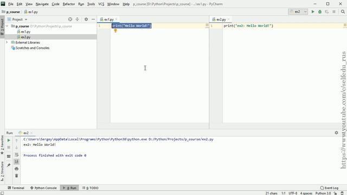This screenshot has width=347, height=195.
Task: Open Search Everywhere magnifier icon
Action: tap(343, 12)
